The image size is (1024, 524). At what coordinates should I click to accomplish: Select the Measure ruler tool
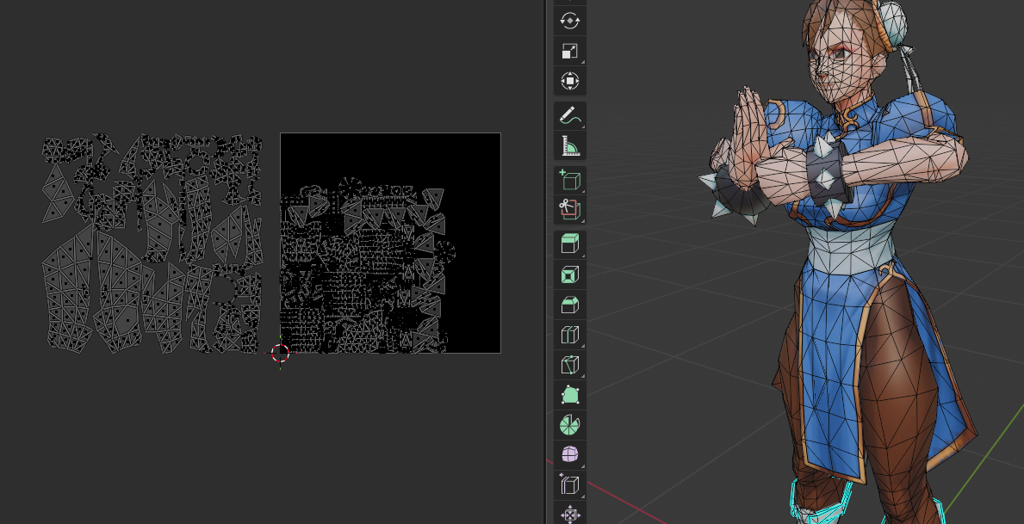569,146
